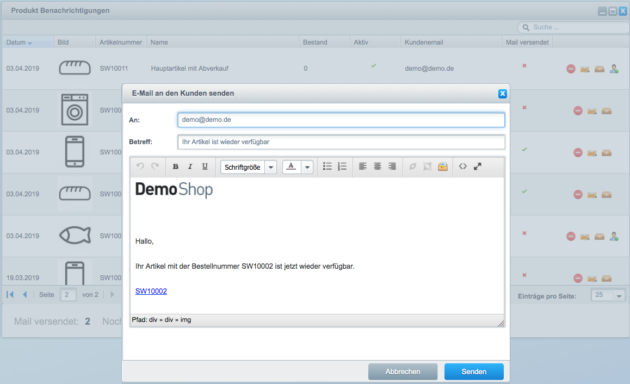
Task: Open the article box icon for SW10011
Action: click(x=600, y=69)
